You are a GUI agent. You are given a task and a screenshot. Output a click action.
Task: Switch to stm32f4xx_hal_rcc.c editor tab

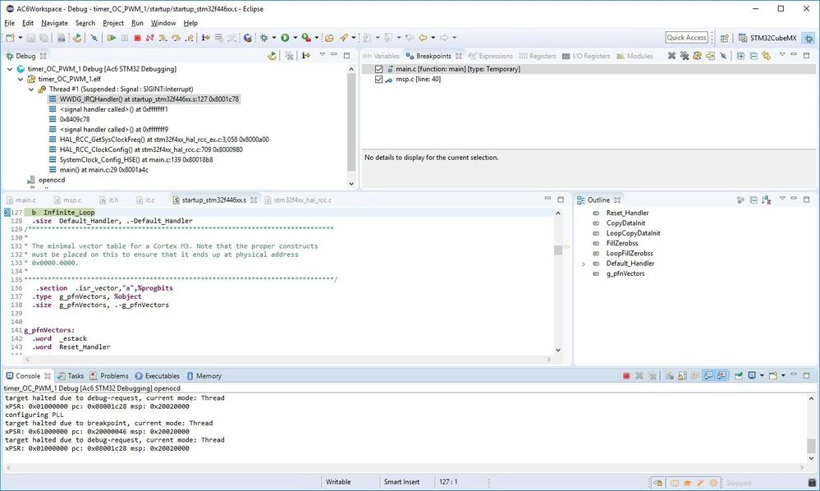pyautogui.click(x=298, y=200)
